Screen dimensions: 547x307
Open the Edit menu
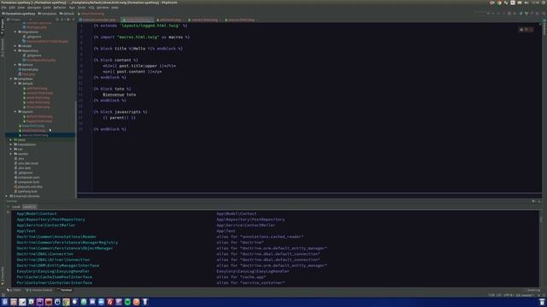12,8
